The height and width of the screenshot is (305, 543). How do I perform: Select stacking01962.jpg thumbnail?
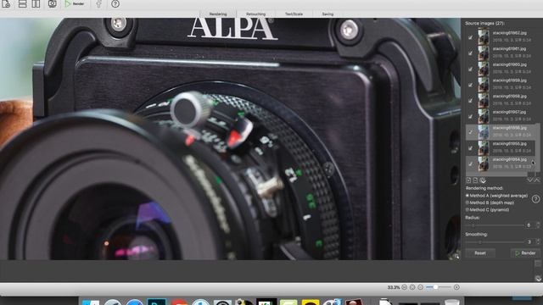(x=484, y=36)
